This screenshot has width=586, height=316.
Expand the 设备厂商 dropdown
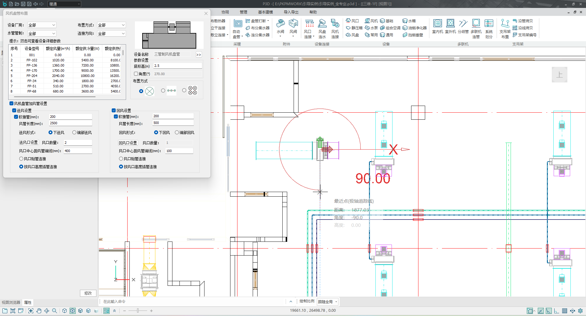(x=42, y=25)
